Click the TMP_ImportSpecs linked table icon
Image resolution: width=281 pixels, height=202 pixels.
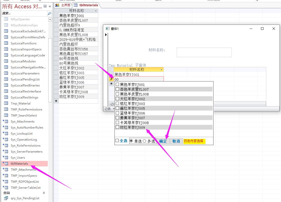[x=5, y=175]
